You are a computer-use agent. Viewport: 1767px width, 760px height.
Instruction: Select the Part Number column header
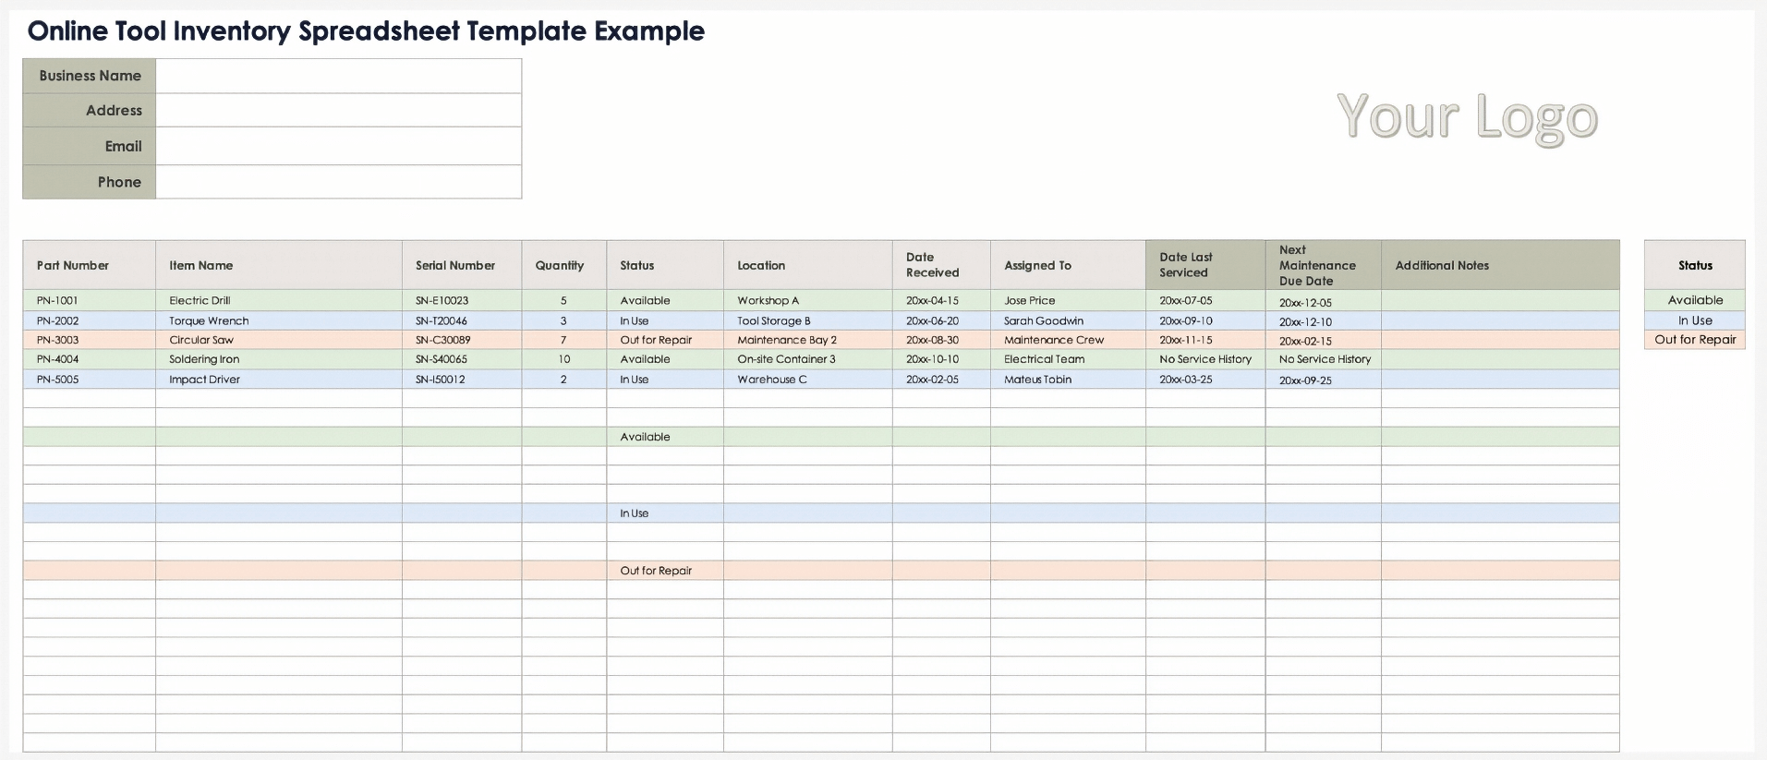[90, 265]
